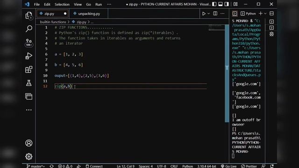The image size is (299, 168).
Task: Open Run and Debug view
Action: [29, 56]
